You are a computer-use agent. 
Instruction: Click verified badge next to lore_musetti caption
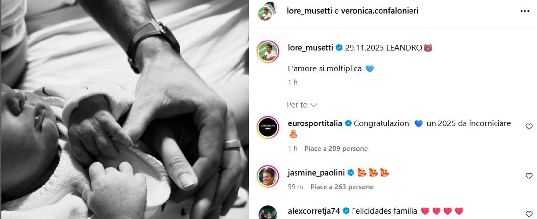[339, 48]
